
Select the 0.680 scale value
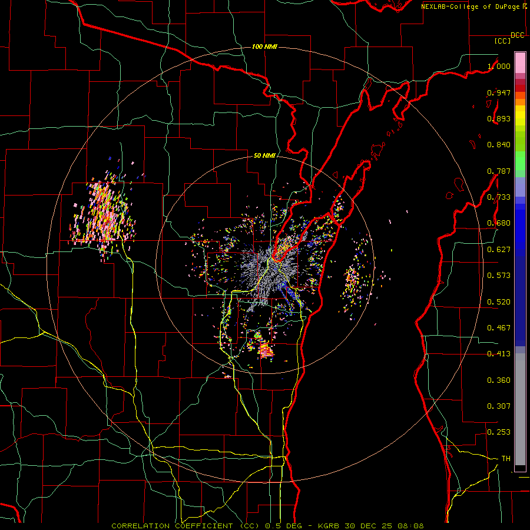[x=499, y=223]
